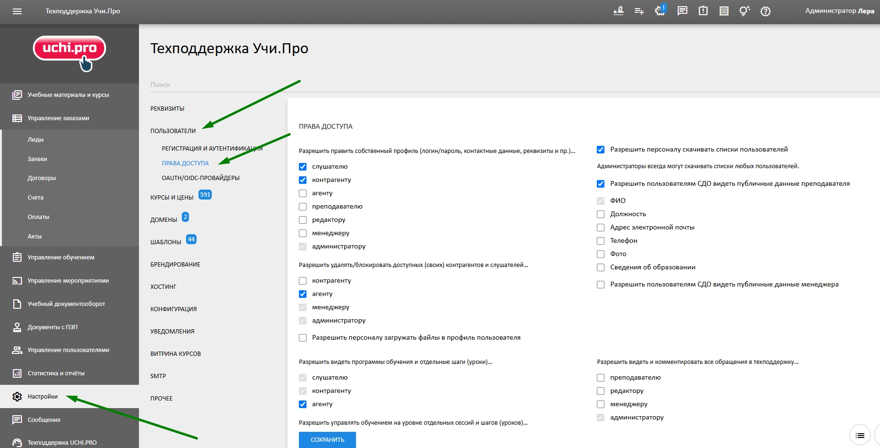Click the Управление обучением clipboard icon
The image size is (880, 448).
(17, 257)
